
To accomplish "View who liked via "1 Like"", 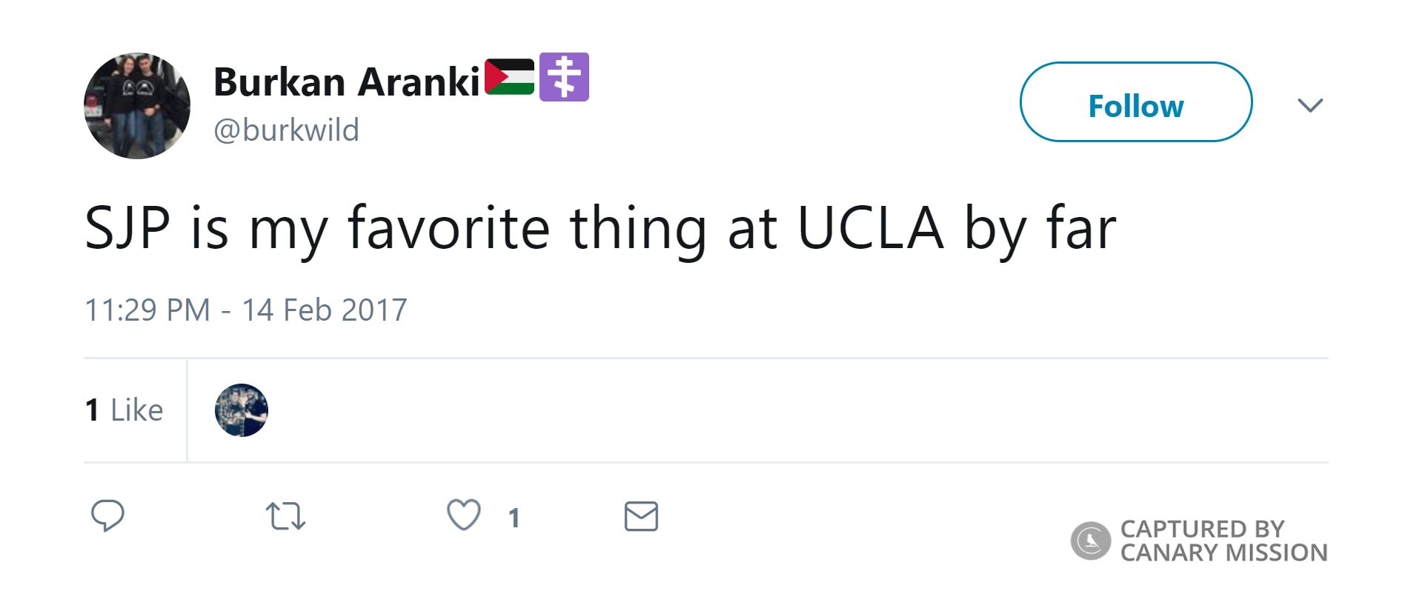I will (124, 410).
